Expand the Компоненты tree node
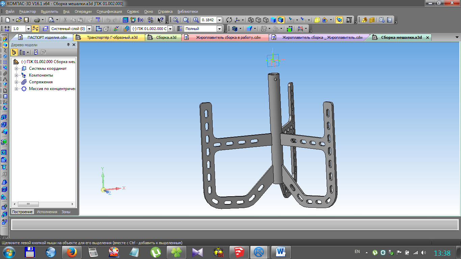Viewport: 461px width, 259px height. 16,75
